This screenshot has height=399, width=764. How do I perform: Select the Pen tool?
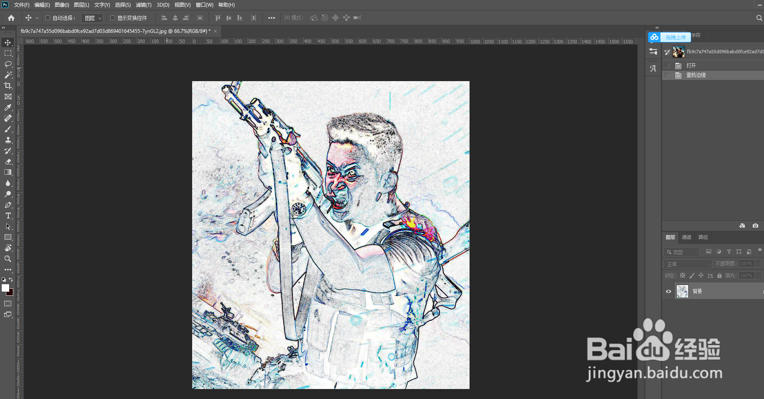click(8, 205)
